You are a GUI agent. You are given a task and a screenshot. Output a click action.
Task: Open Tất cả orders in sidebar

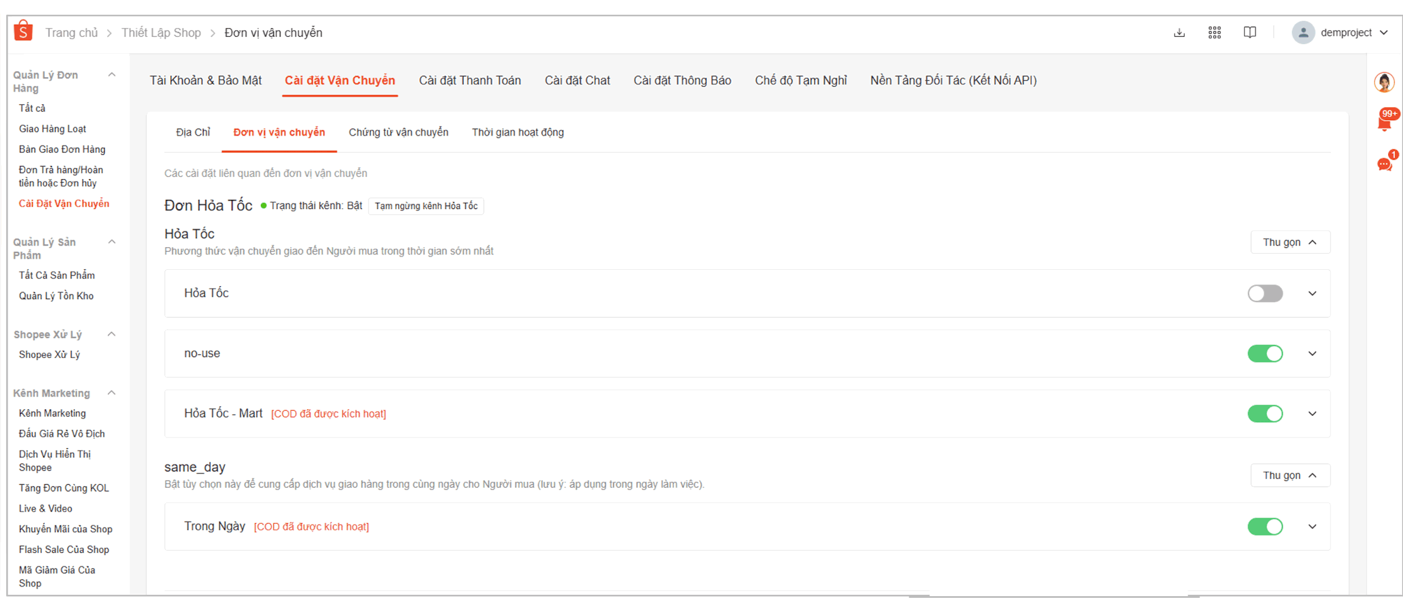32,108
